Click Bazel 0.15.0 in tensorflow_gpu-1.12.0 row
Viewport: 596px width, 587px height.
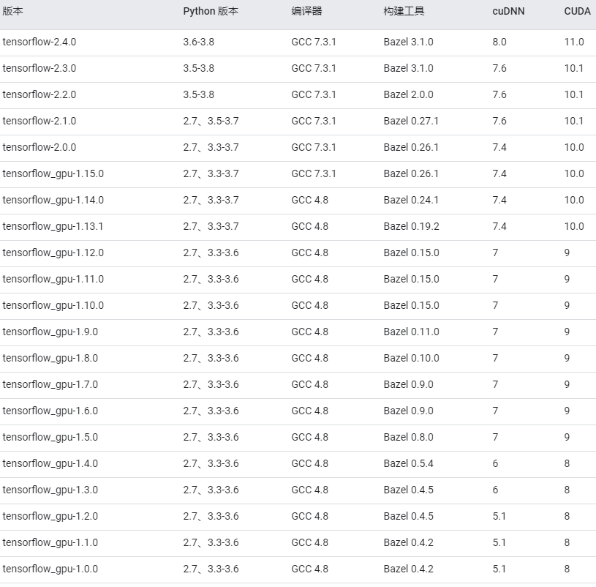coord(411,253)
